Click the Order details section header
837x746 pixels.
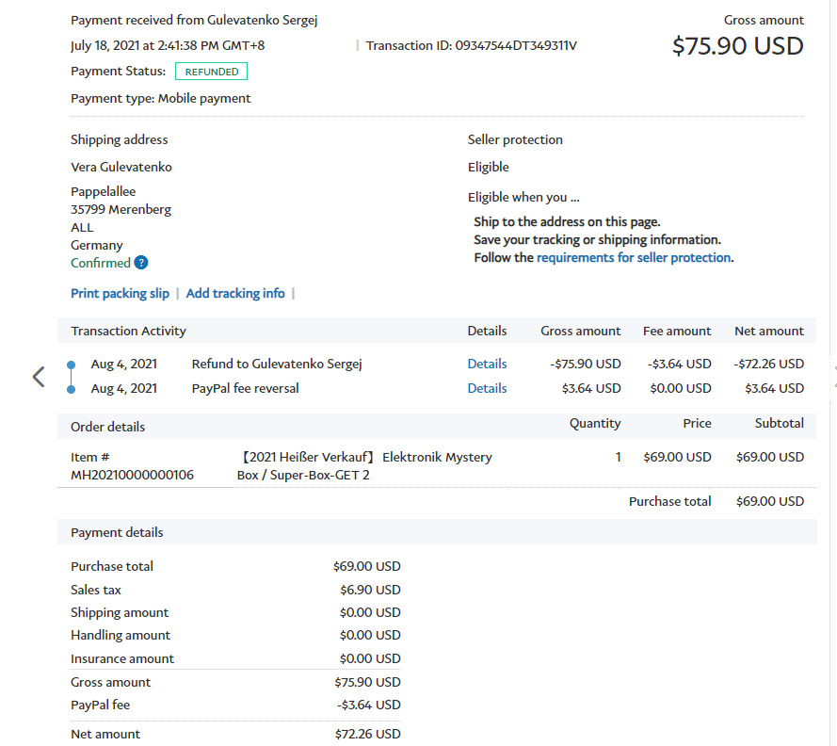point(107,427)
